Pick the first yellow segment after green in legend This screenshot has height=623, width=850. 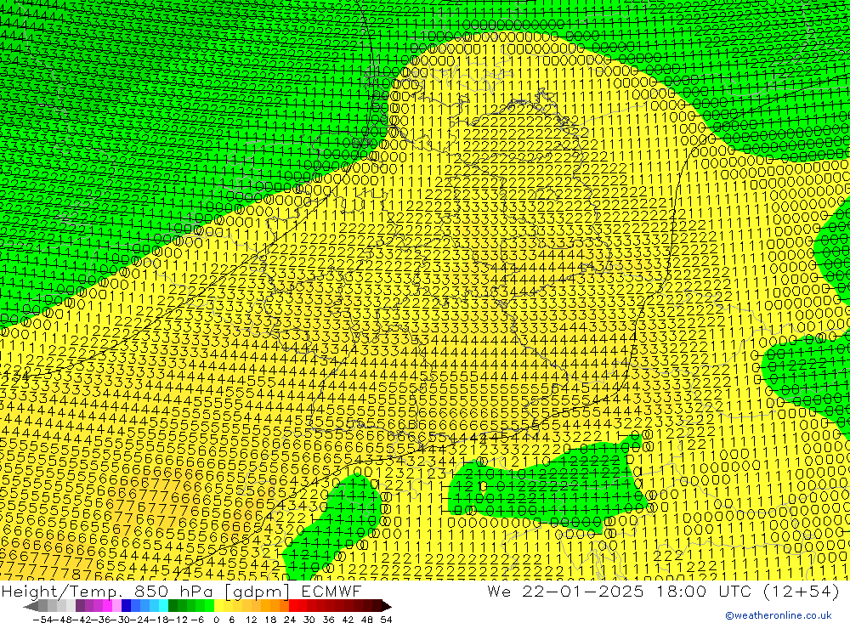pyautogui.click(x=219, y=606)
